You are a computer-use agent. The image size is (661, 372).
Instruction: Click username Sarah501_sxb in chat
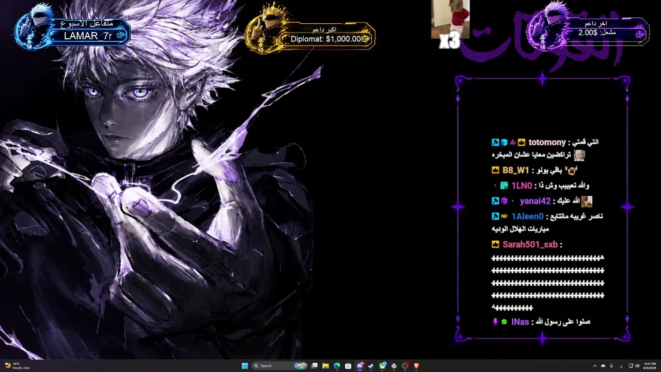tap(530, 244)
